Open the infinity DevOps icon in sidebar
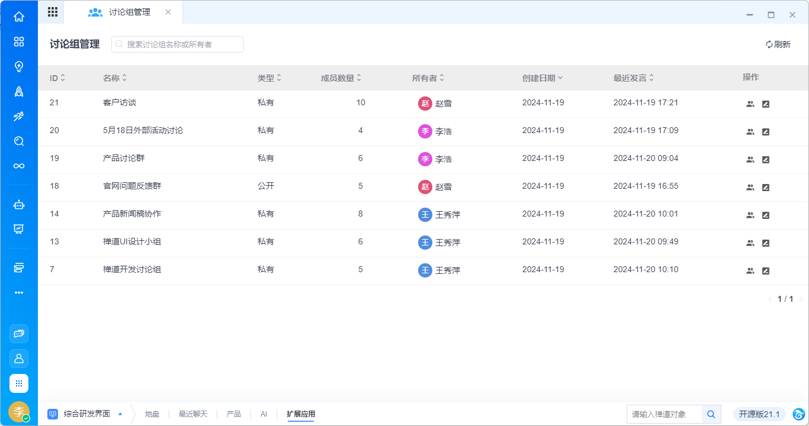The height and width of the screenshot is (426, 809). [x=19, y=166]
